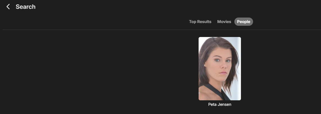Select the person result photo
This screenshot has height=114, width=321.
click(220, 69)
